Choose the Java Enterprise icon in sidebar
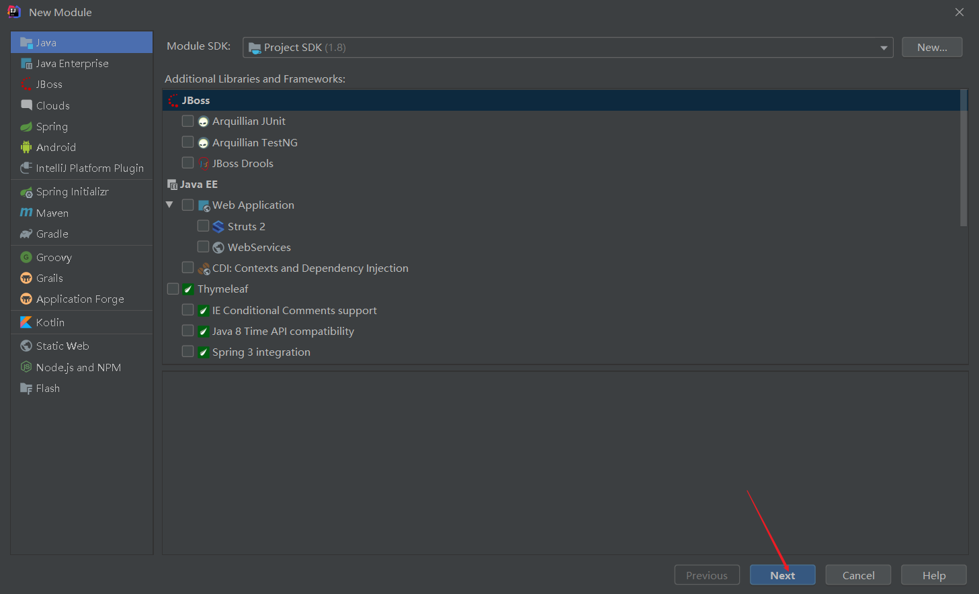Screen dimensions: 979x594 pos(26,64)
